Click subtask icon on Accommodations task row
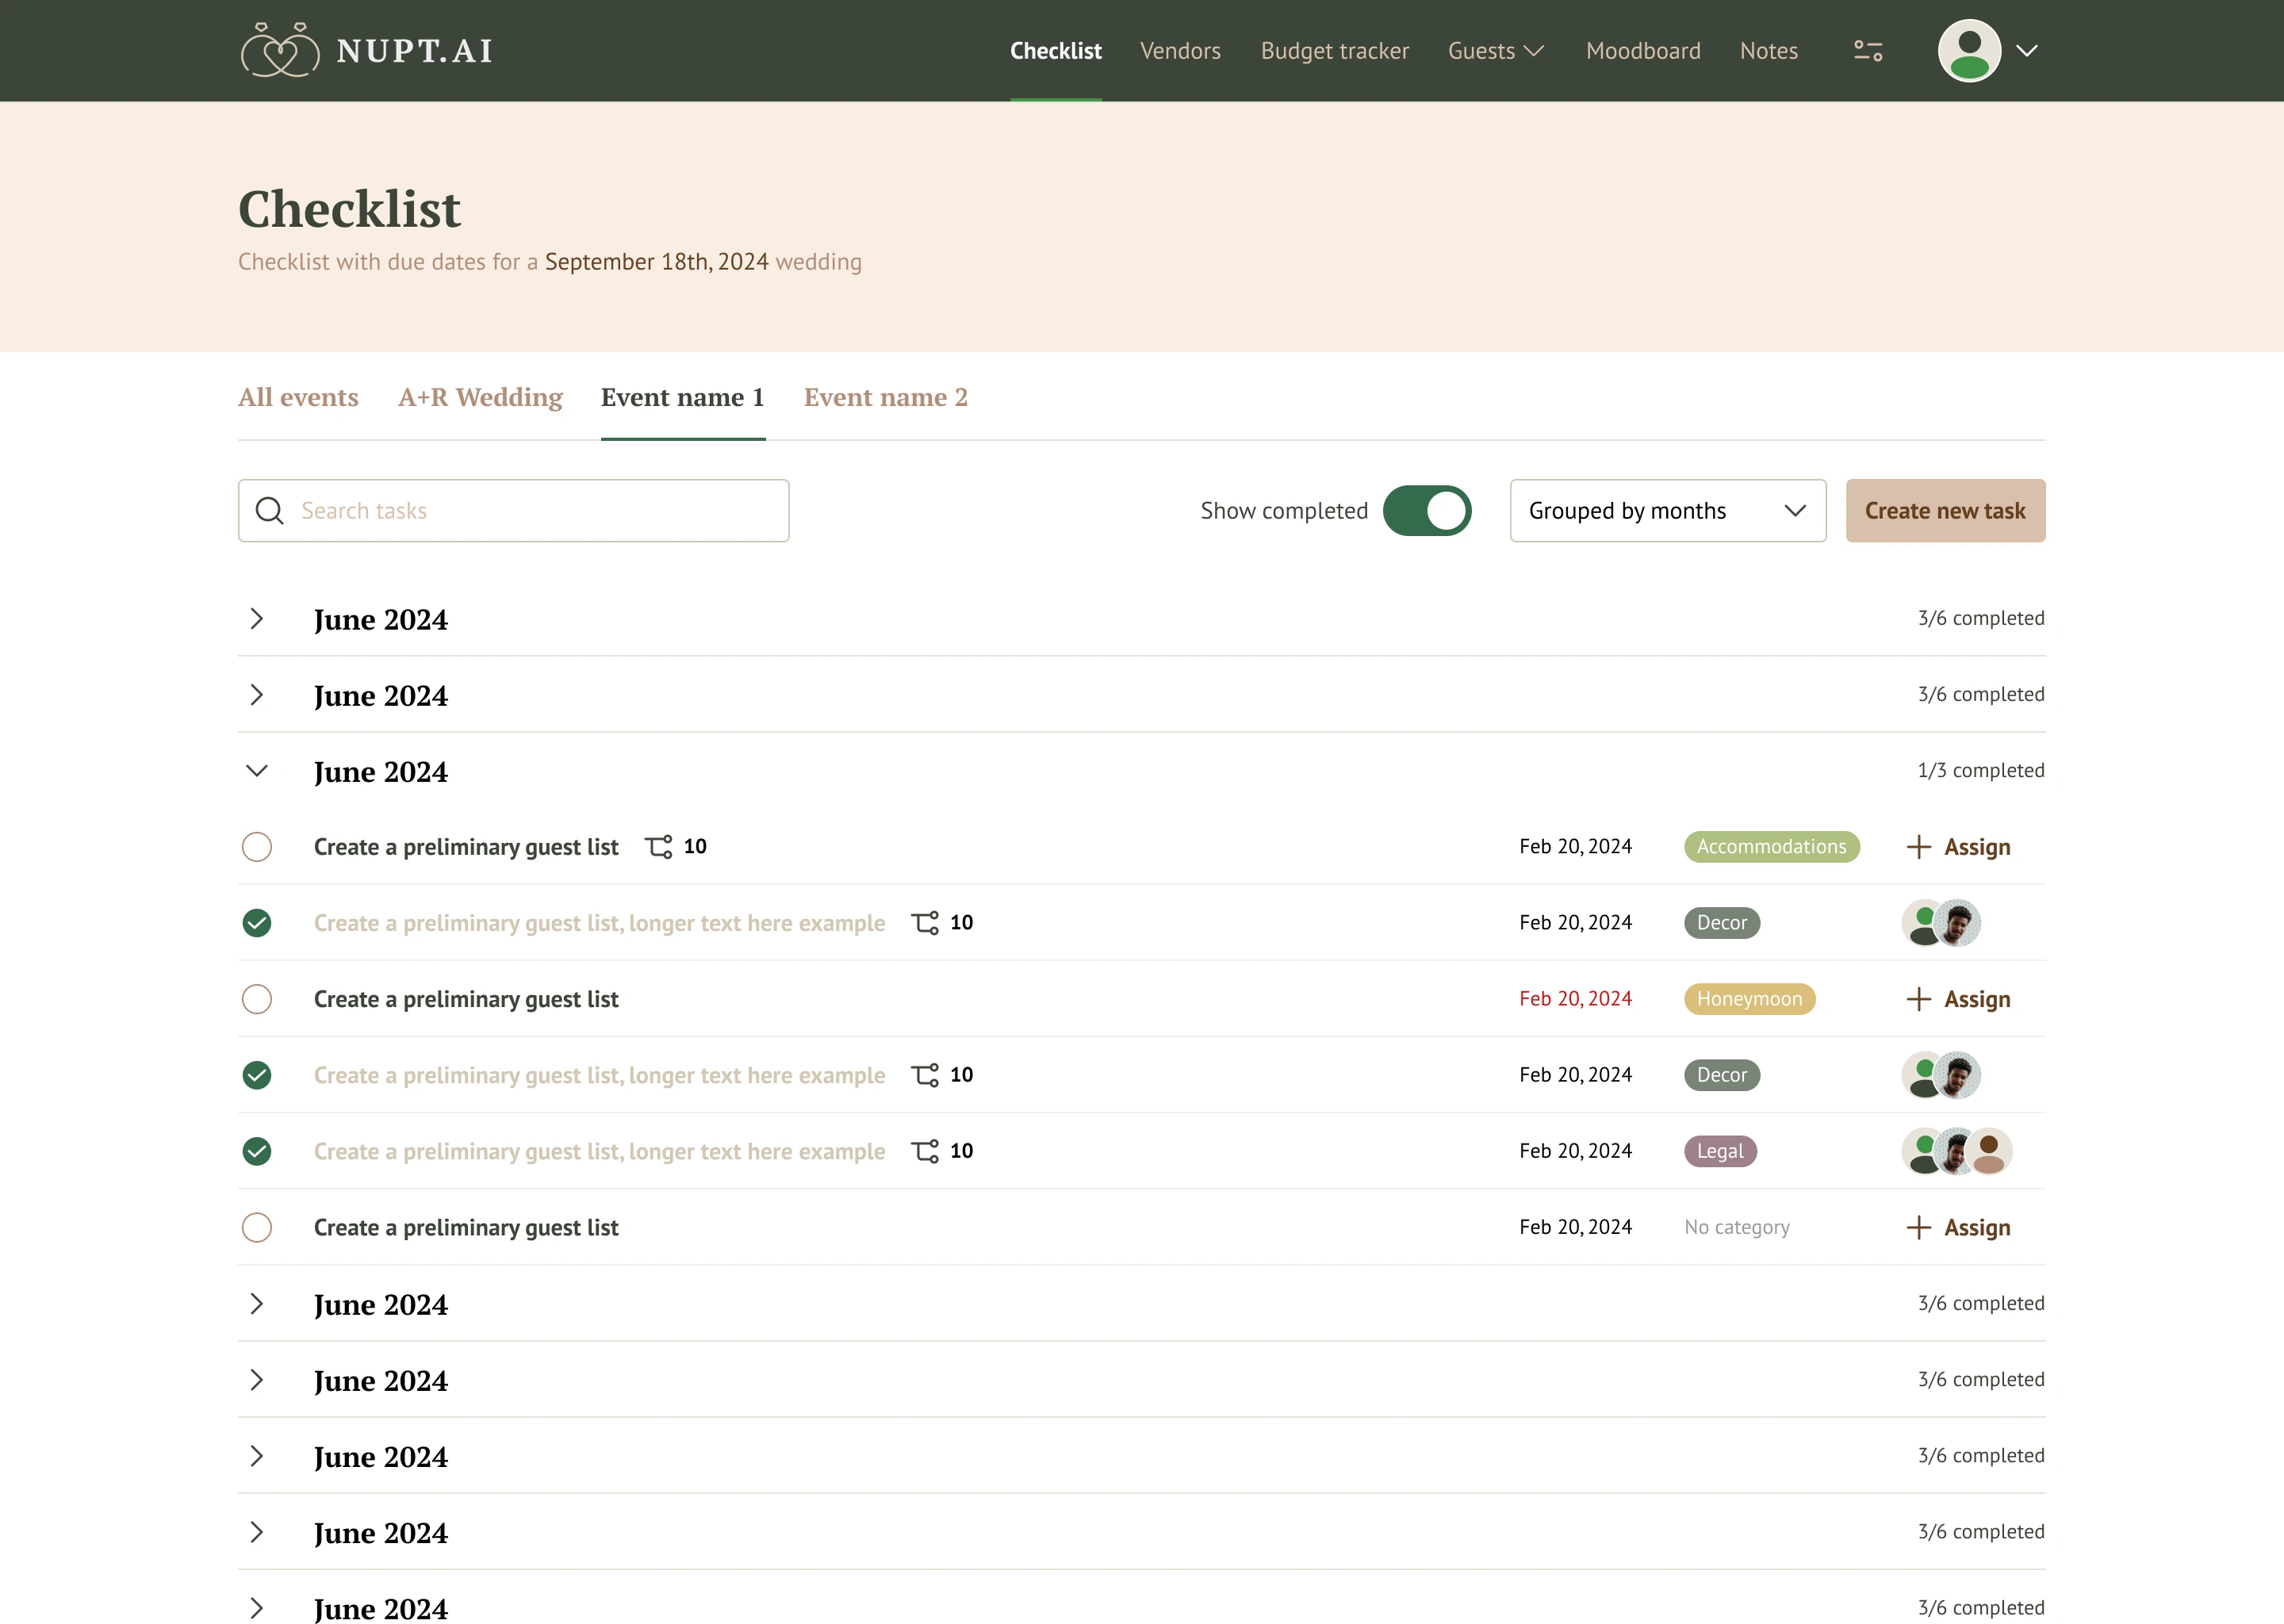 tap(658, 847)
